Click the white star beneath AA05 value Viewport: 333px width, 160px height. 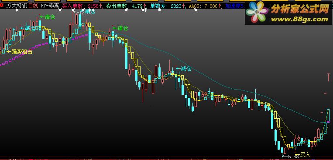coord(196,10)
